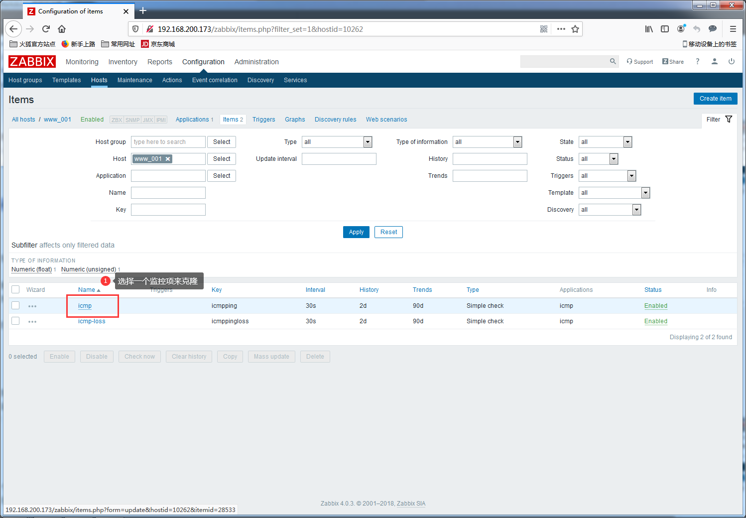Open the Firefox hamburger menu
Image resolution: width=746 pixels, height=518 pixels.
tap(733, 29)
